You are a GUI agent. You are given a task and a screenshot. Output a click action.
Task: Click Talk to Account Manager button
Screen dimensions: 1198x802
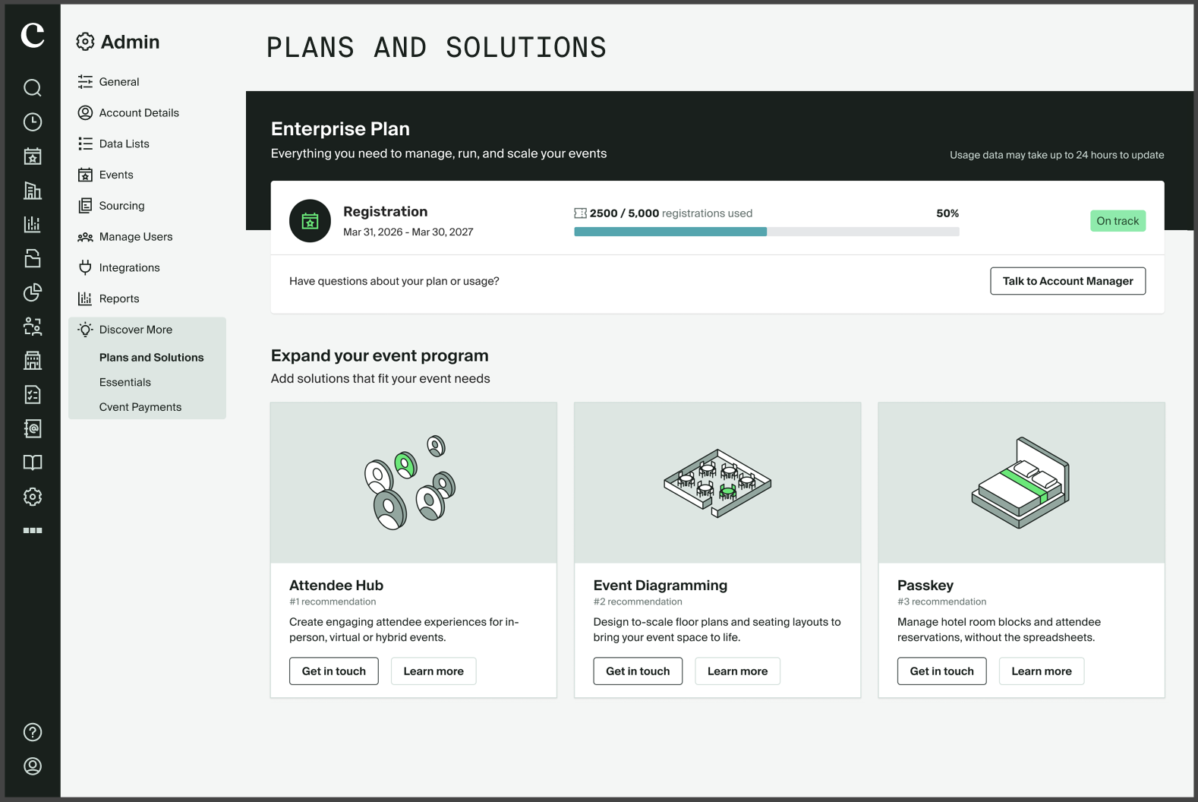tap(1067, 281)
